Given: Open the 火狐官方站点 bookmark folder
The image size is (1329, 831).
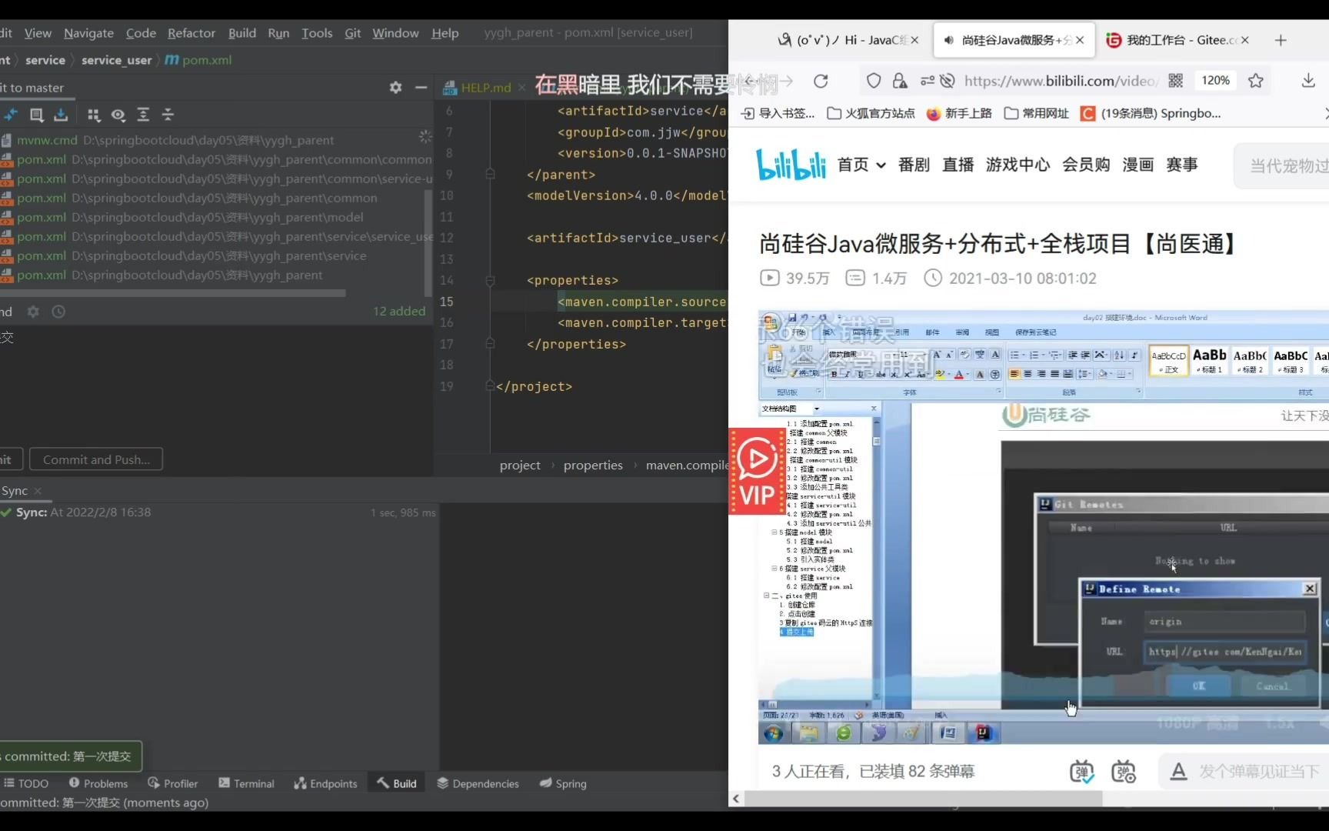Looking at the screenshot, I should tap(871, 113).
